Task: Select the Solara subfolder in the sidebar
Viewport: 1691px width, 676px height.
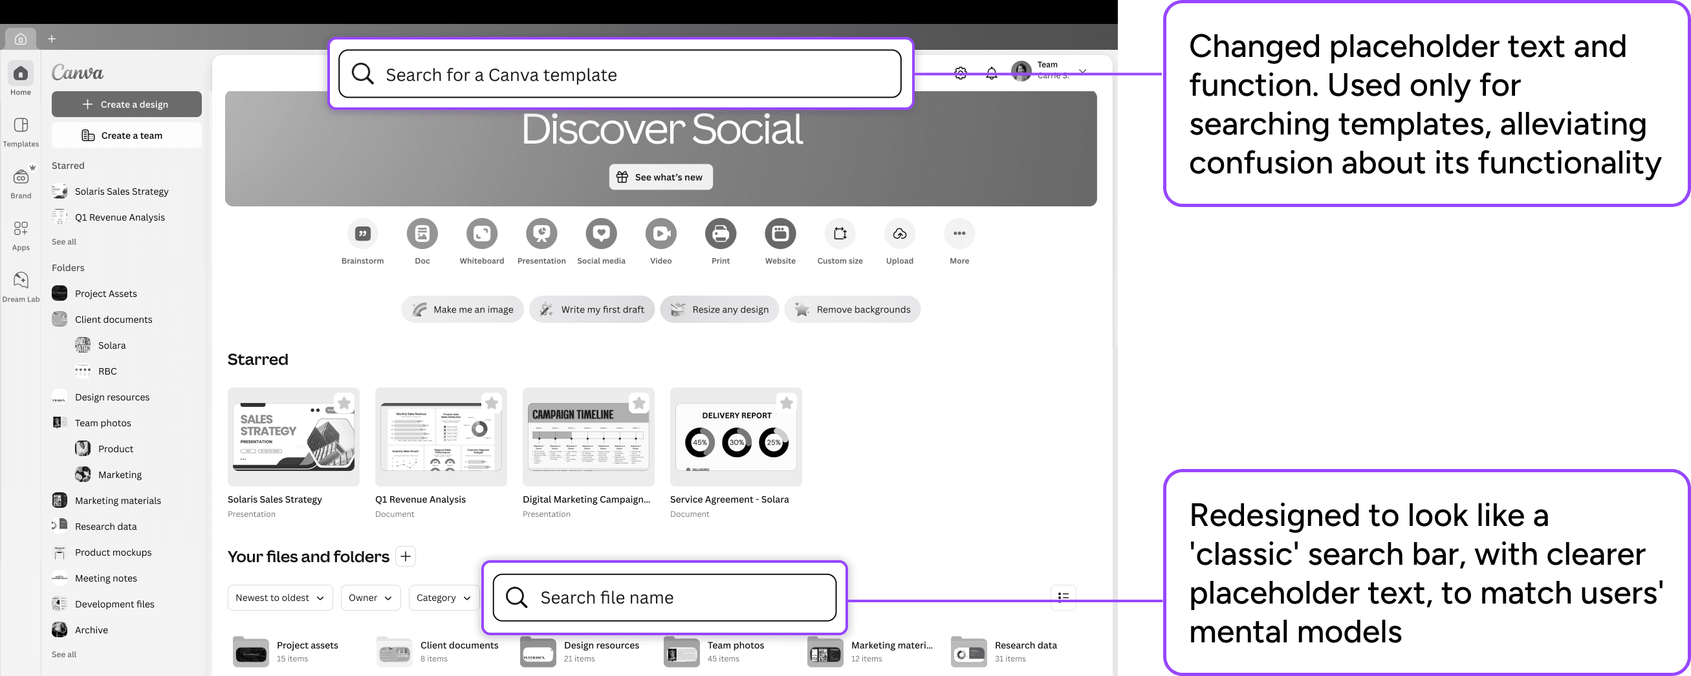Action: [100, 345]
